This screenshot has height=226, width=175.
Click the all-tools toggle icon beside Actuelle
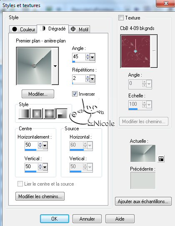(x=161, y=159)
